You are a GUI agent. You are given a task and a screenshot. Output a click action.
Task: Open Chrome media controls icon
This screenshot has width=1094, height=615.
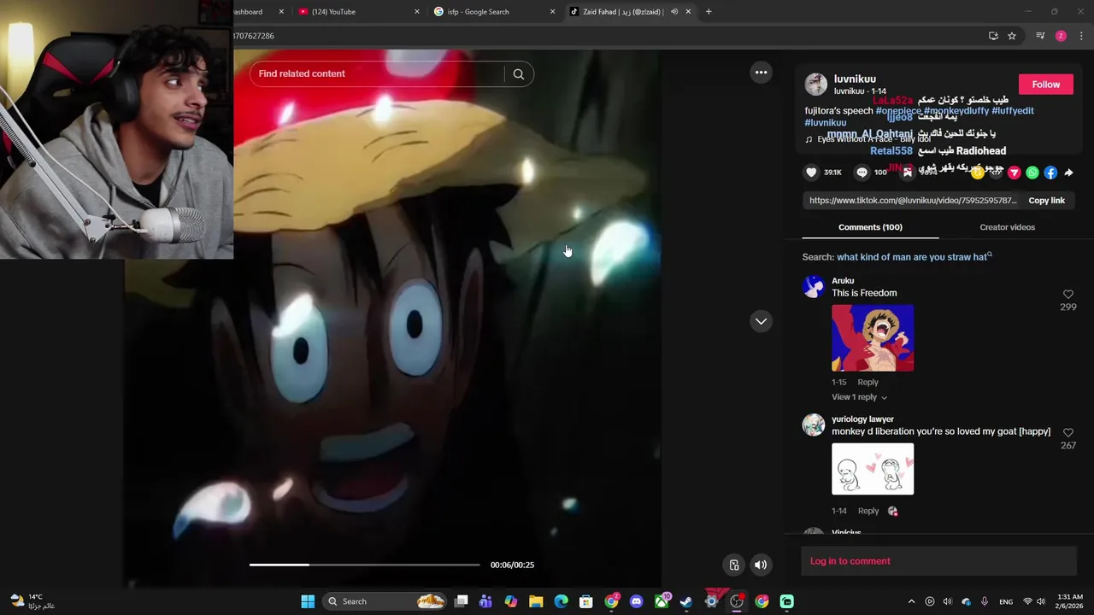click(x=1040, y=36)
